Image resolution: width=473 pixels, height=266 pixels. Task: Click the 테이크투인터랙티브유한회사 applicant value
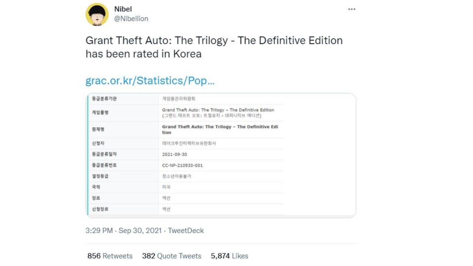[189, 143]
